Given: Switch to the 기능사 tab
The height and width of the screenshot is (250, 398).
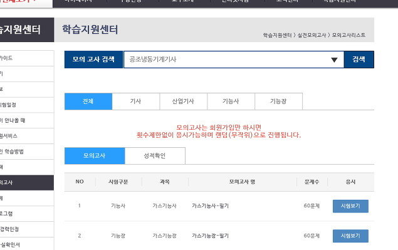Looking at the screenshot, I should point(231,102).
